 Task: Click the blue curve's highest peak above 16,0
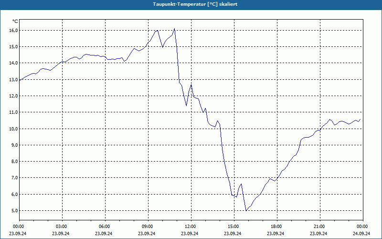click(x=174, y=29)
